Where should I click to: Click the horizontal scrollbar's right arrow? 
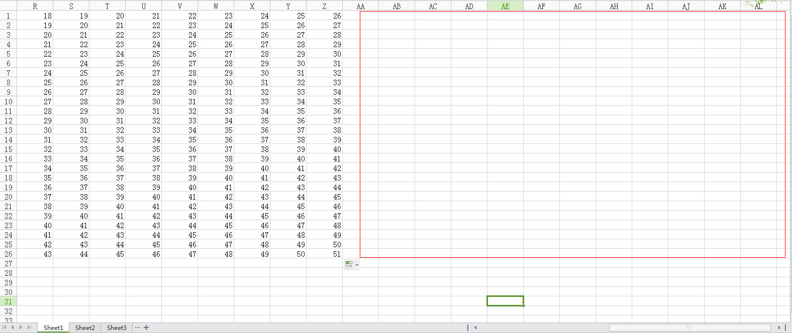(779, 327)
